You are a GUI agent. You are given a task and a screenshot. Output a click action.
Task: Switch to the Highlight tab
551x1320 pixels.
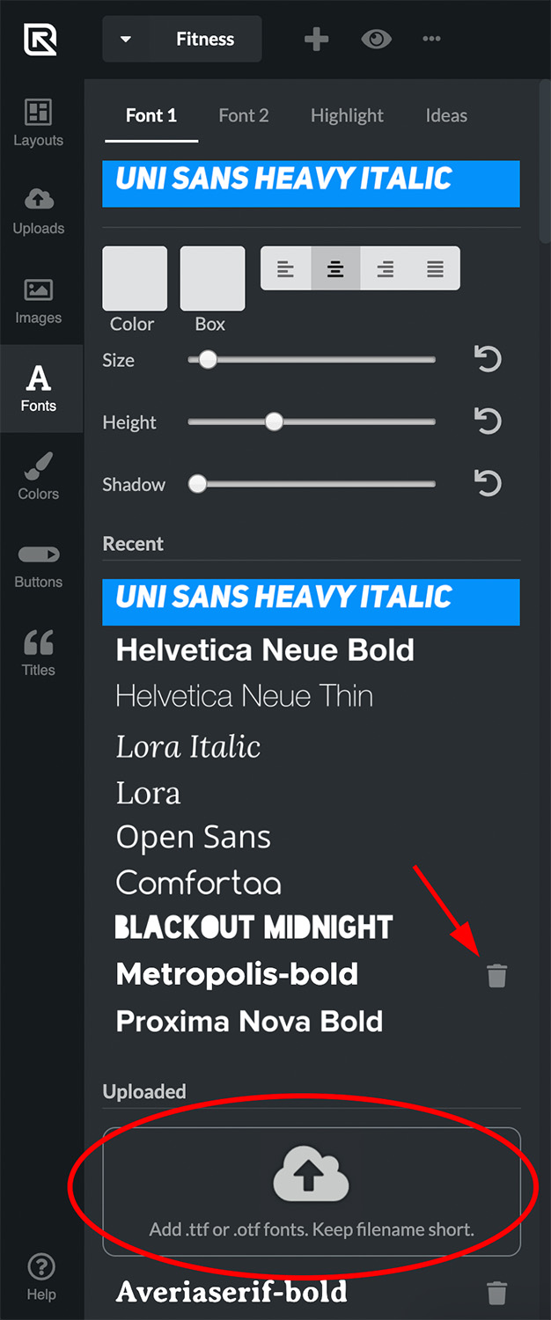[x=347, y=115]
